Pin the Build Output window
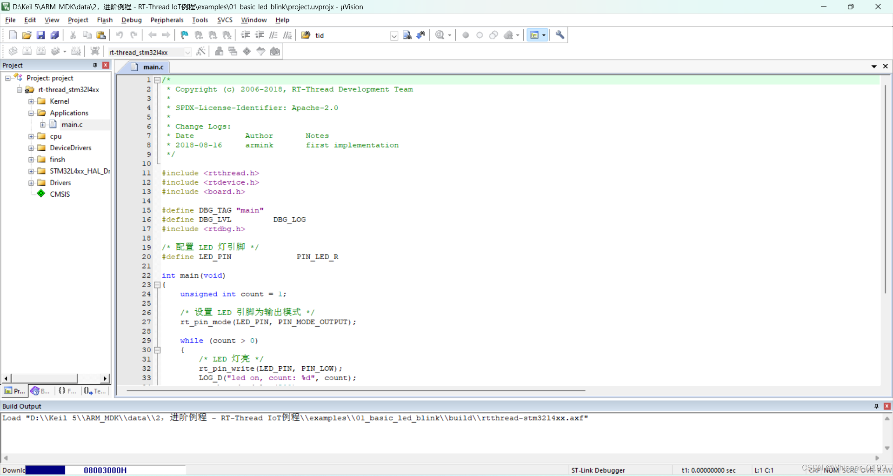This screenshot has width=893, height=476. 877,406
